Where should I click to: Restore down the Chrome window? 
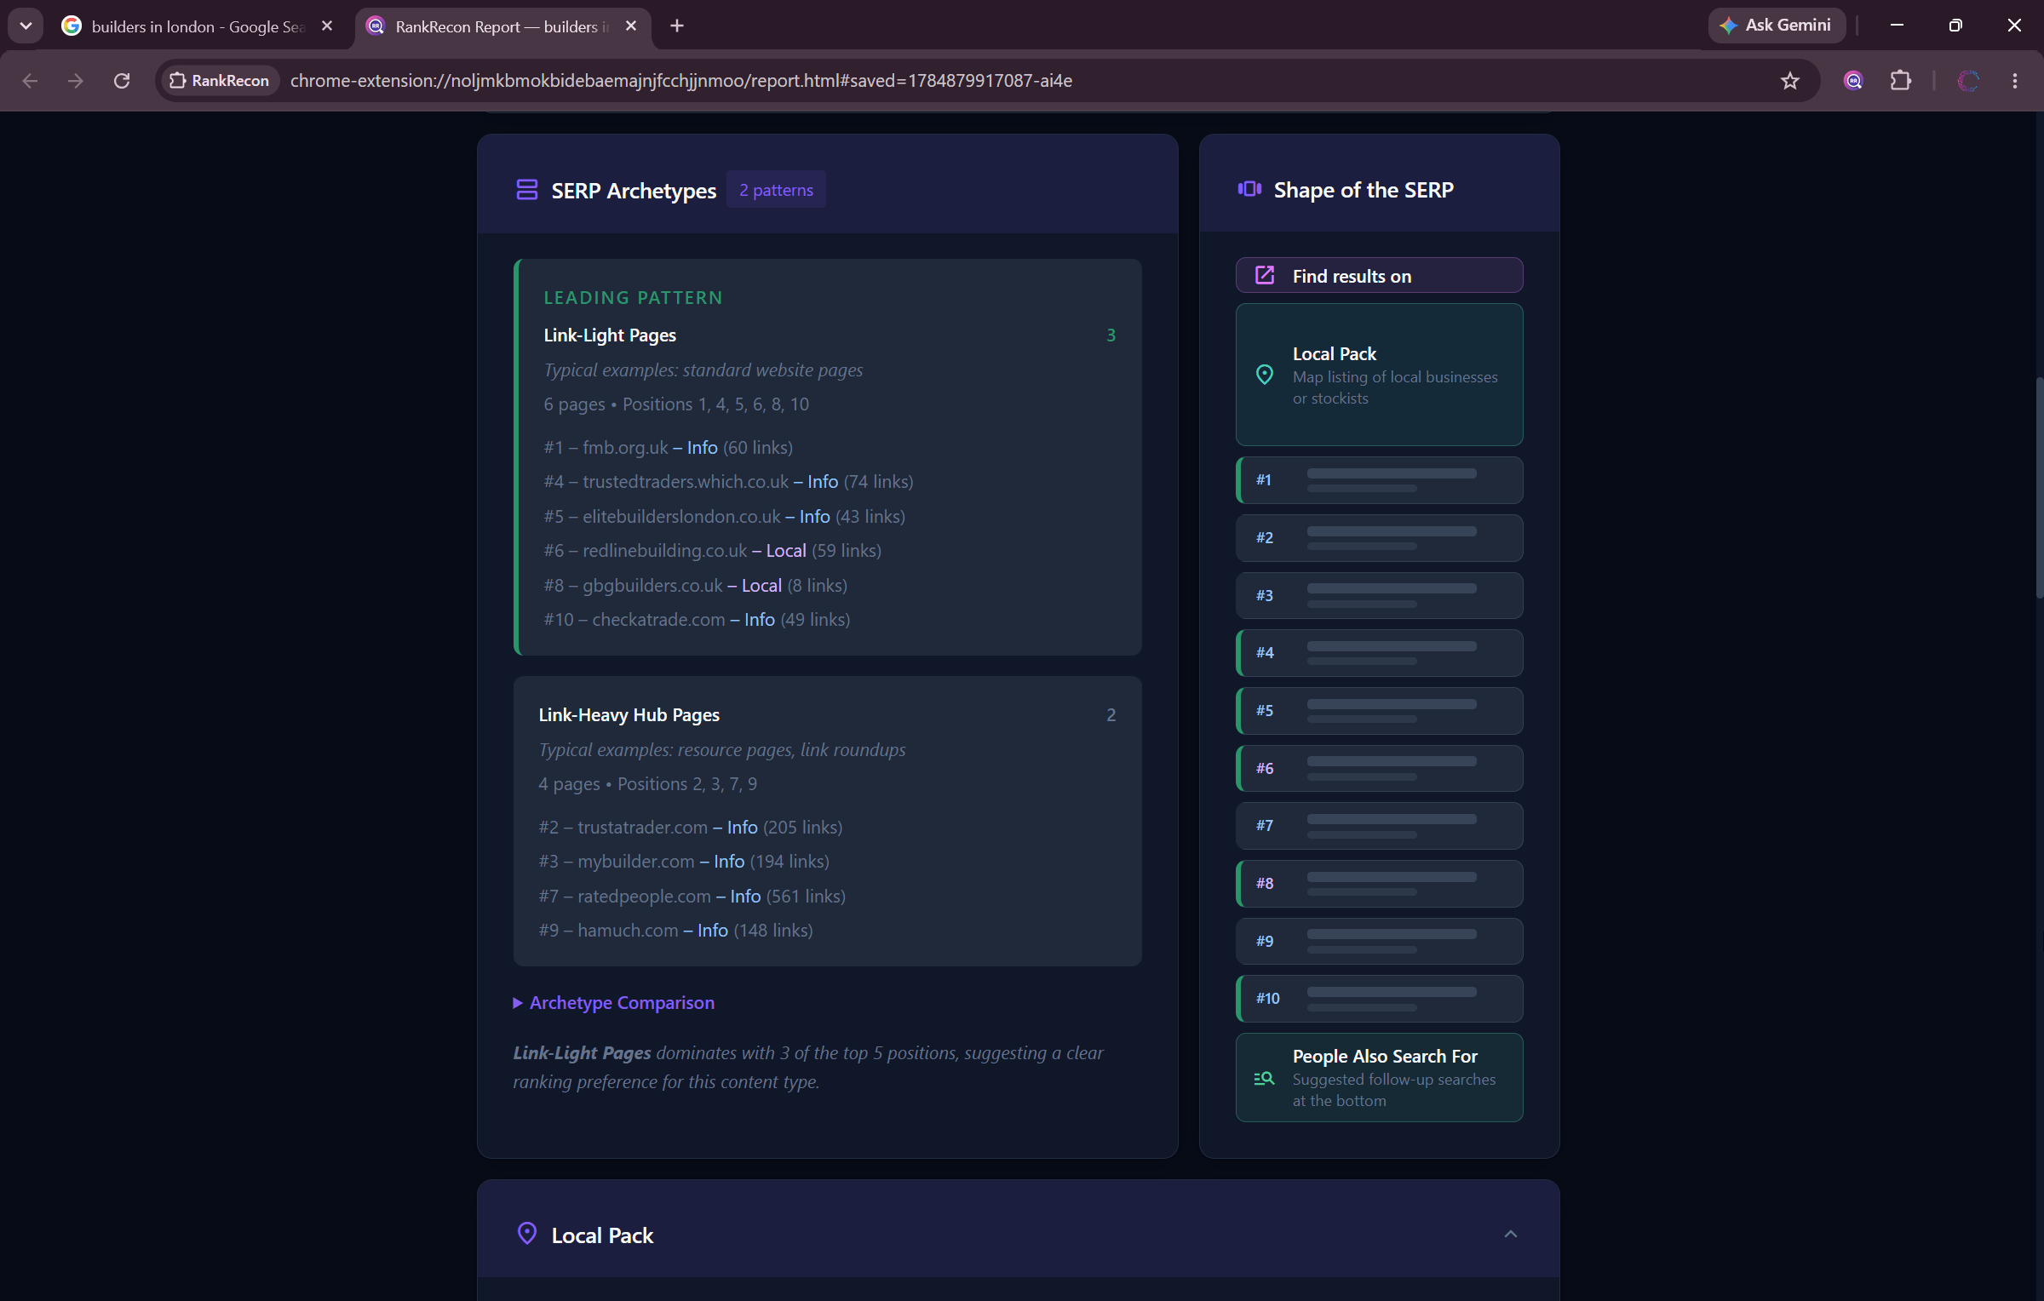point(1955,26)
